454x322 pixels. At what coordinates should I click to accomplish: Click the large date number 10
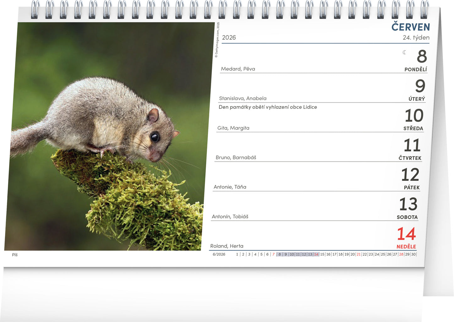click(414, 116)
